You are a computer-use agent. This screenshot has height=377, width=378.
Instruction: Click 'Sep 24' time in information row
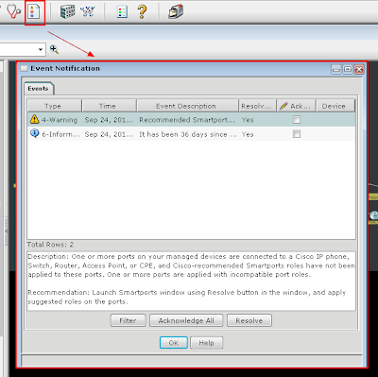coord(109,134)
